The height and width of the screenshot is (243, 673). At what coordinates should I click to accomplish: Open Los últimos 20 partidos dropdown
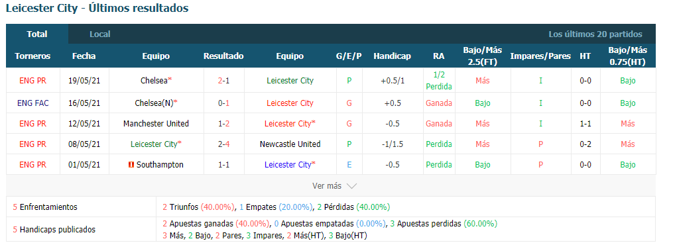point(595,34)
